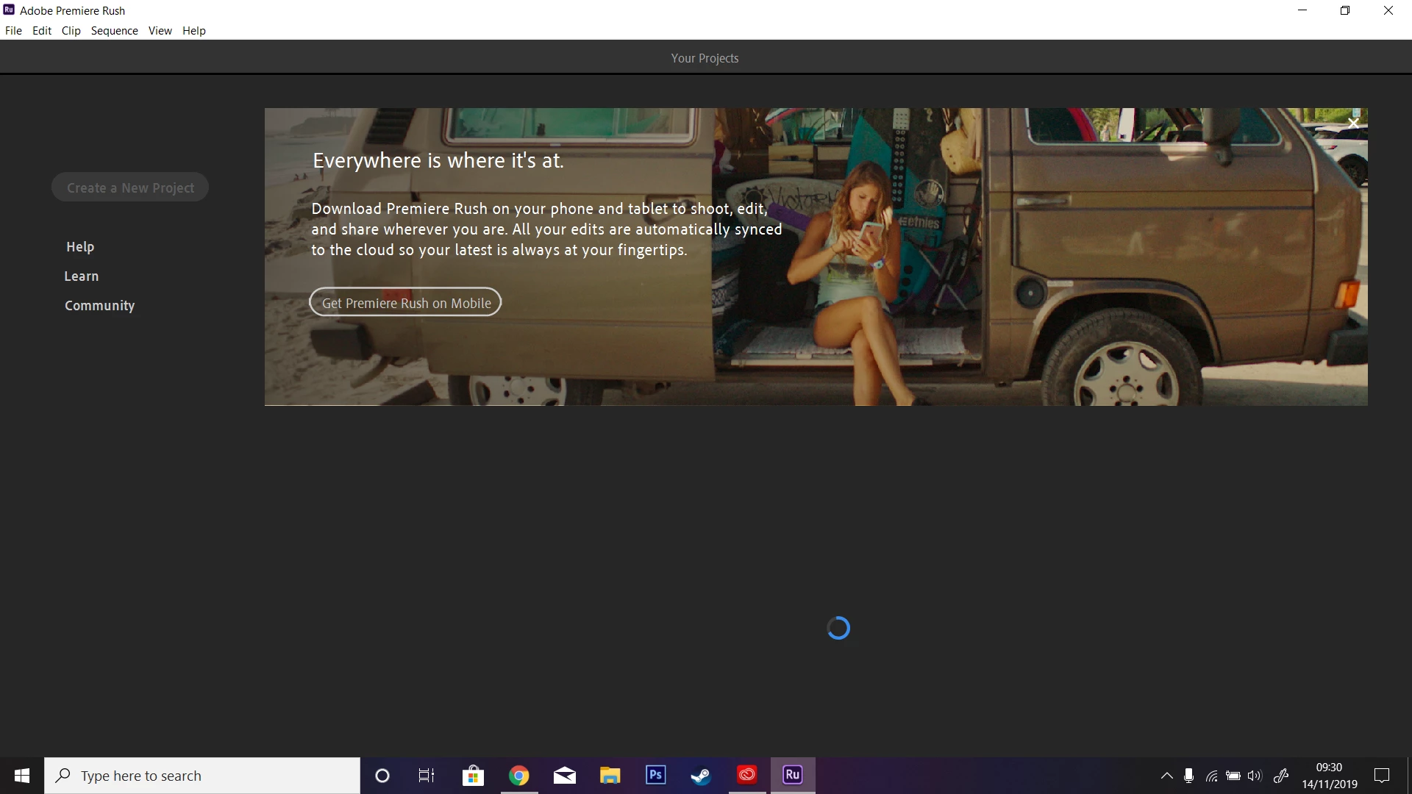The height and width of the screenshot is (794, 1412).
Task: Open Adobe Creative Cloud taskbar icon
Action: point(746,775)
